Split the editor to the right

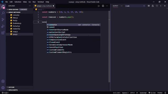[x=103, y=6]
